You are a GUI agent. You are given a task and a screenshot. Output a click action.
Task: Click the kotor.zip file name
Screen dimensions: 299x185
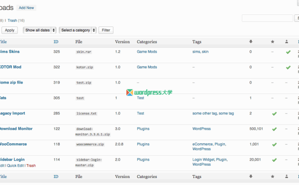(x=85, y=67)
